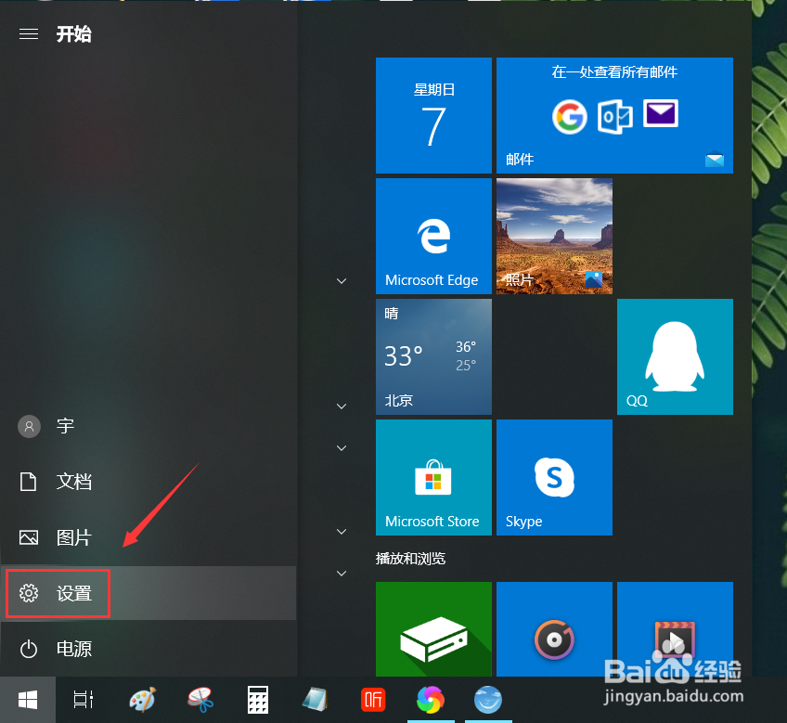Expand the fifth chevron in app list
The width and height of the screenshot is (787, 723).
342,573
